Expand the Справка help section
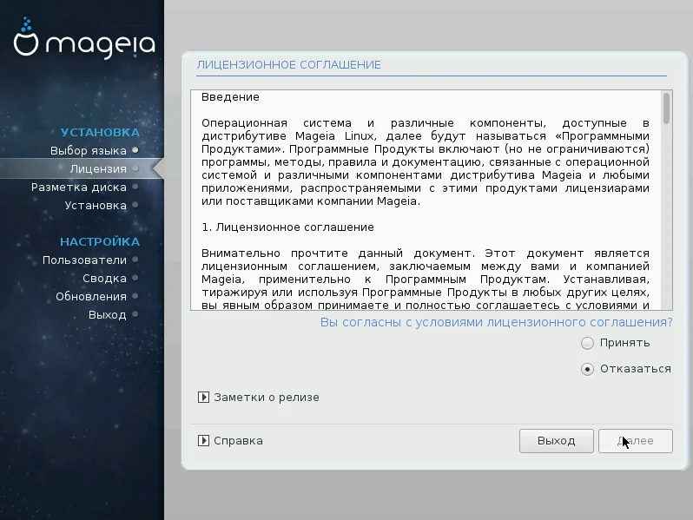Screen dimensions: 693x520 203,440
